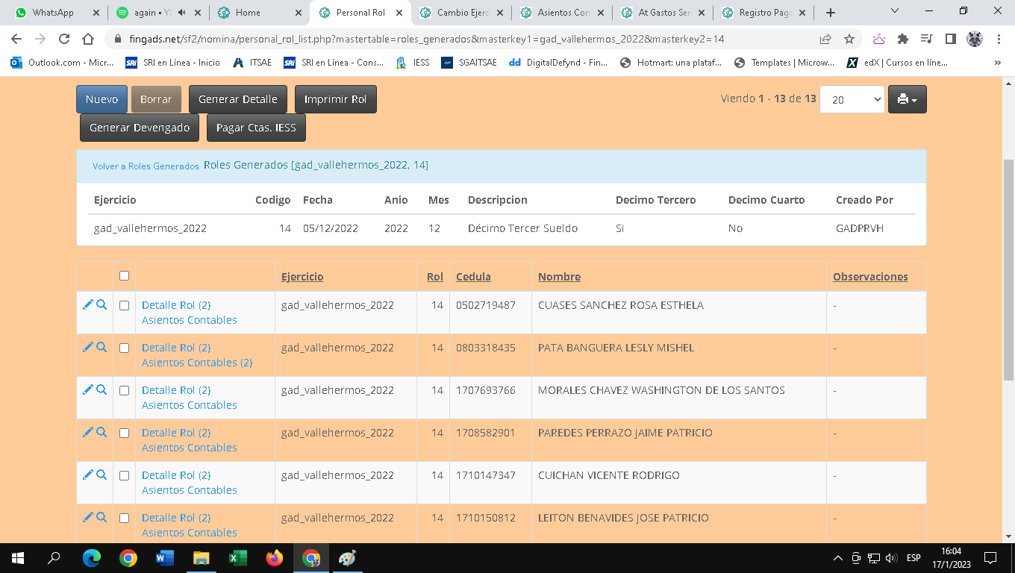The height and width of the screenshot is (573, 1015).
Task: Expand the hidden bookmarks overflow chevron
Action: coord(998,63)
